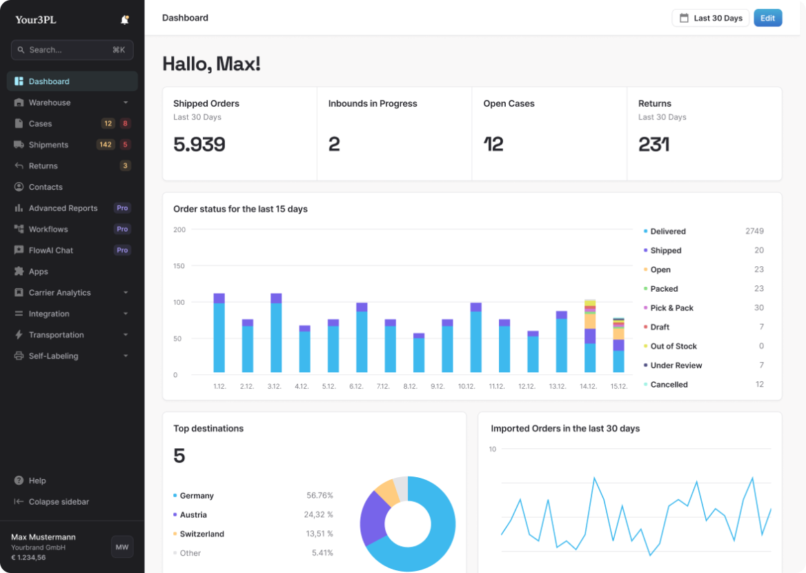806x573 pixels.
Task: Open Advanced Reports in the sidebar
Action: pos(63,208)
